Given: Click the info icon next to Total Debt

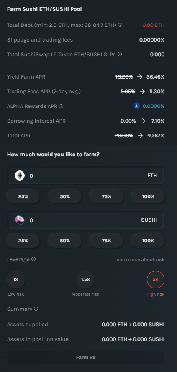Looking at the screenshot, I should click(120, 25).
